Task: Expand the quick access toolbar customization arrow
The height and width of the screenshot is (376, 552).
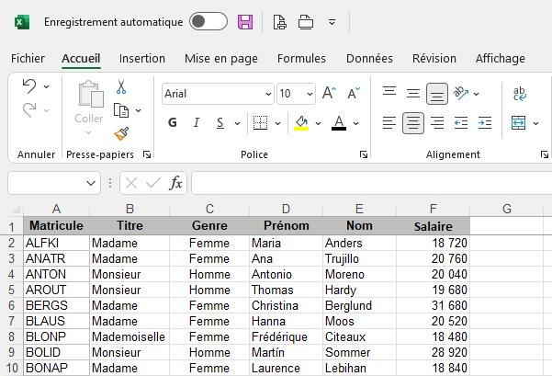Action: point(332,22)
